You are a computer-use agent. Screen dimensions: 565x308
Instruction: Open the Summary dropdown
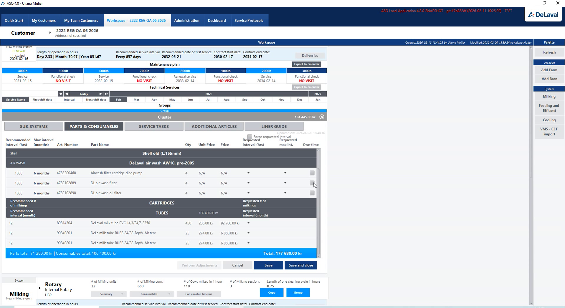[109, 294]
